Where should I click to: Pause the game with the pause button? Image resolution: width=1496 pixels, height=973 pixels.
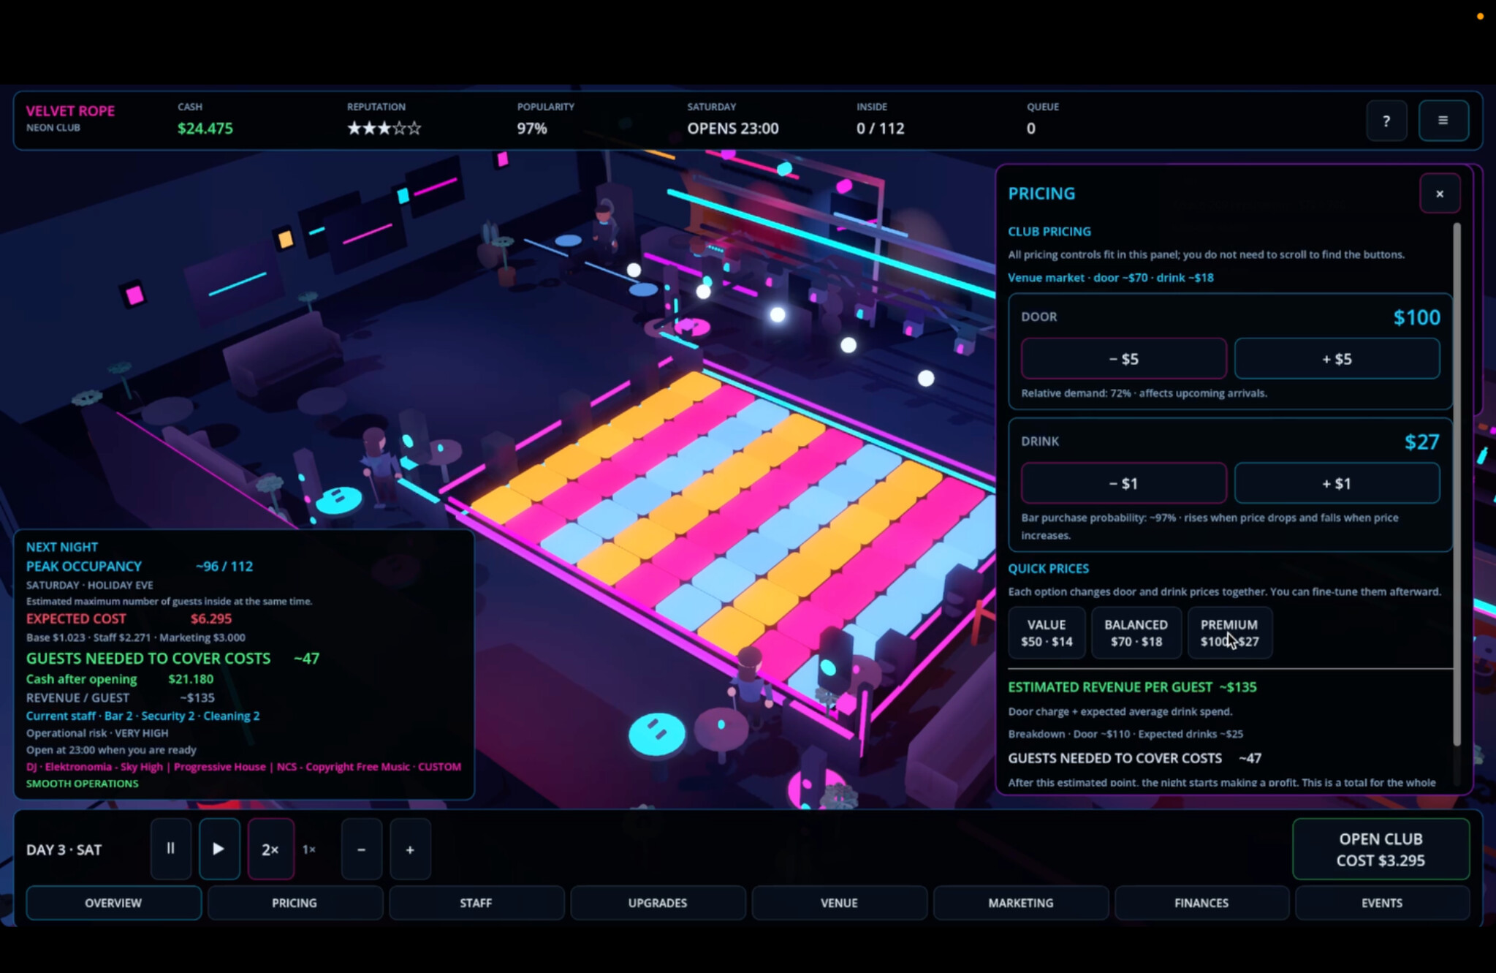tap(170, 849)
